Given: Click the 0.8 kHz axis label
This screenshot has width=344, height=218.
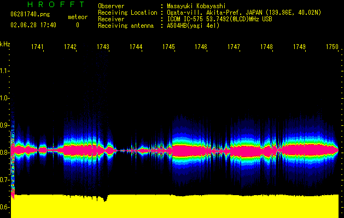Looking at the screenshot, I should (4, 153).
